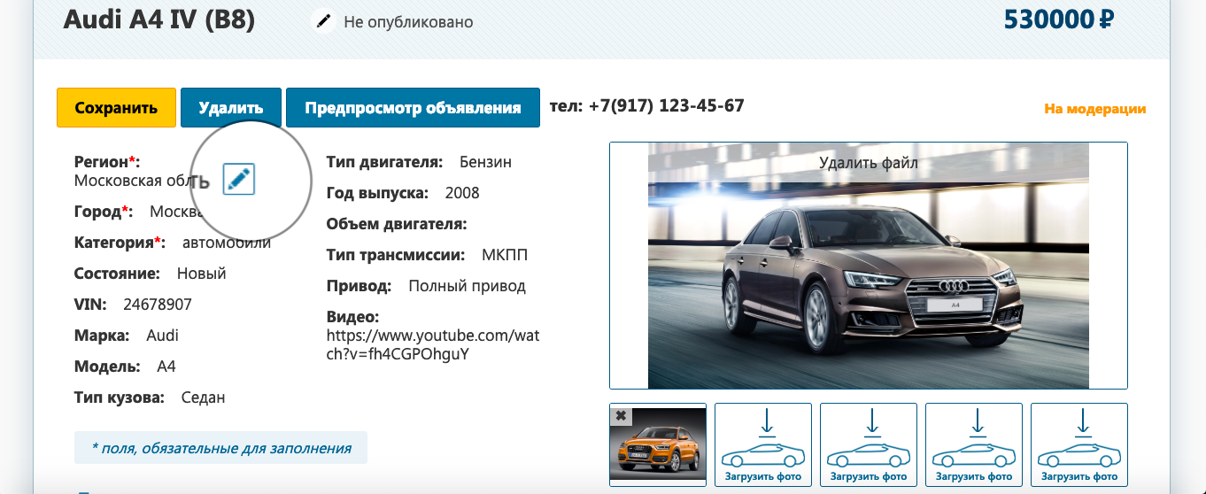Screen dimensions: 1206x494
Task: Remove the orange Audi thumbnail with the X
Action: [x=621, y=415]
